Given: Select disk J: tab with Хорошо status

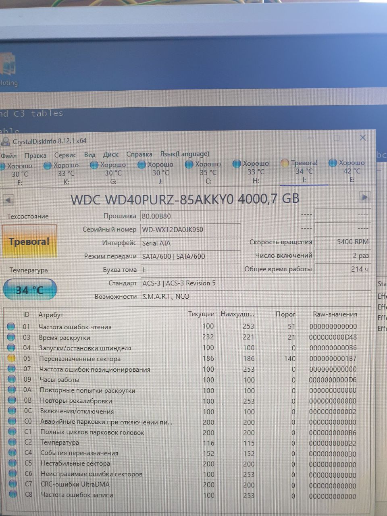Looking at the screenshot, I should click(x=156, y=173).
